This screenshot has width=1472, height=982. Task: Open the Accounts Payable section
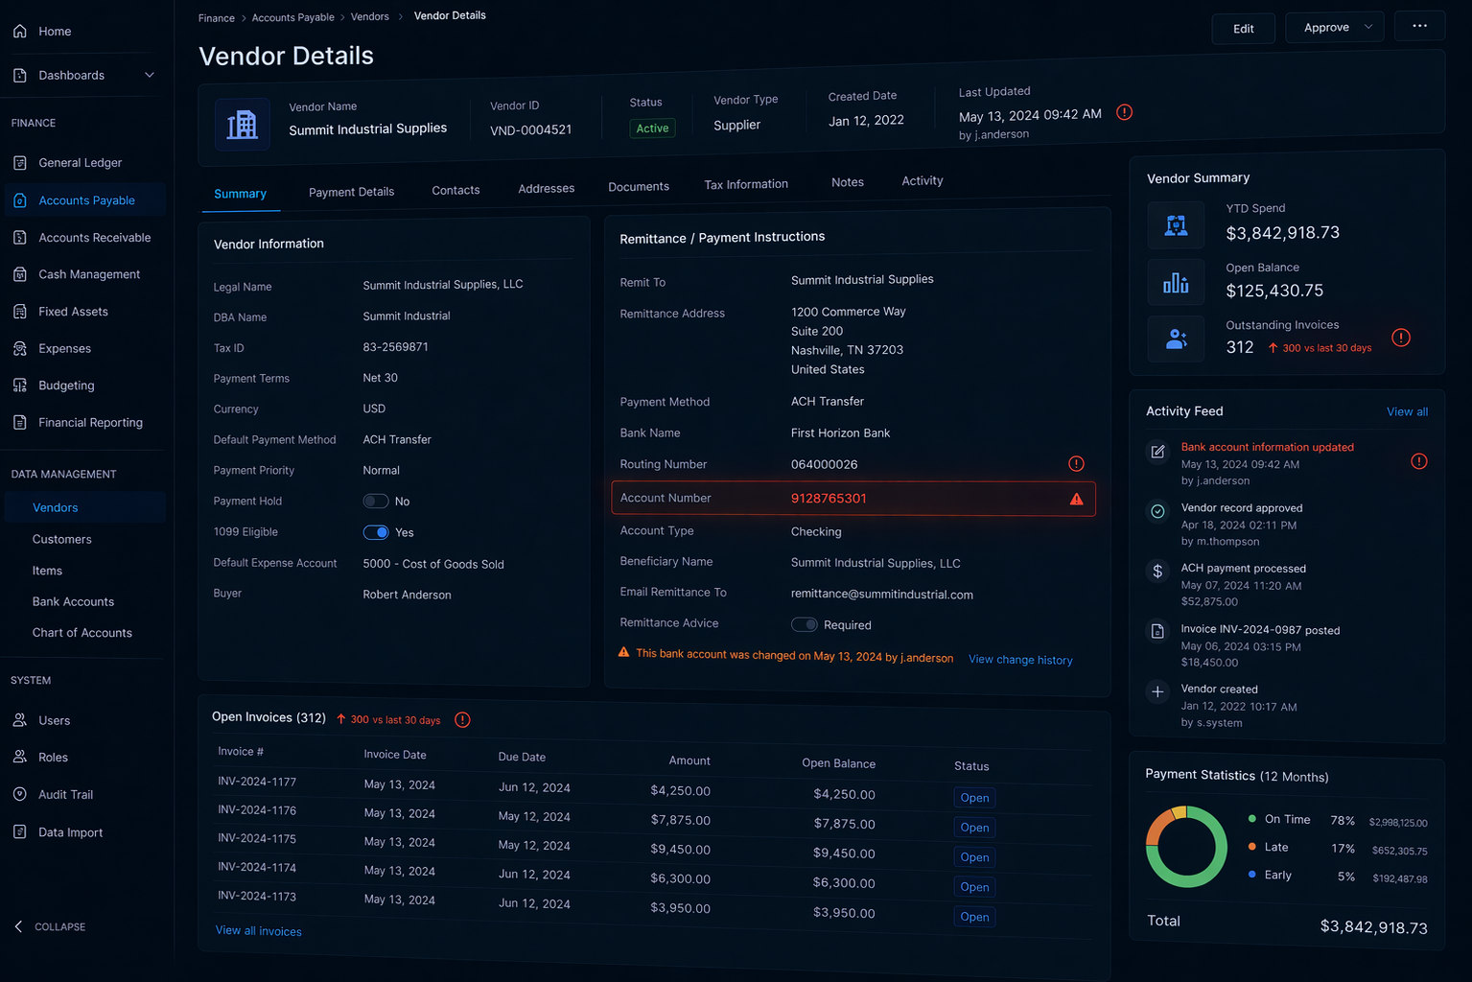(86, 199)
